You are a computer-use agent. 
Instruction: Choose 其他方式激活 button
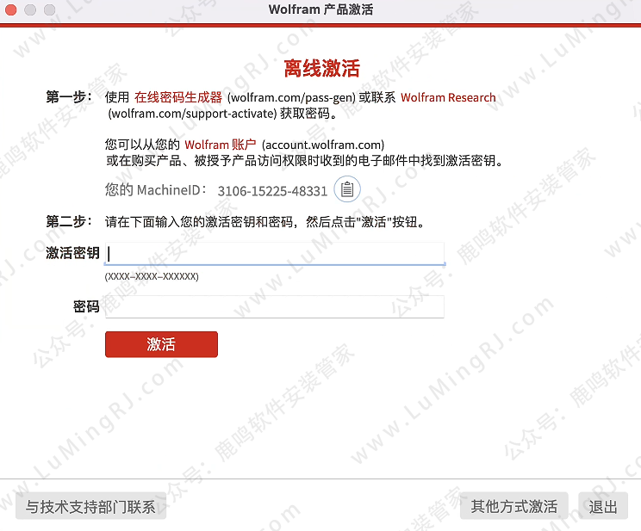pyautogui.click(x=513, y=506)
